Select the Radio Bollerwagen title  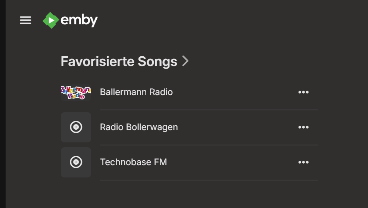(139, 127)
